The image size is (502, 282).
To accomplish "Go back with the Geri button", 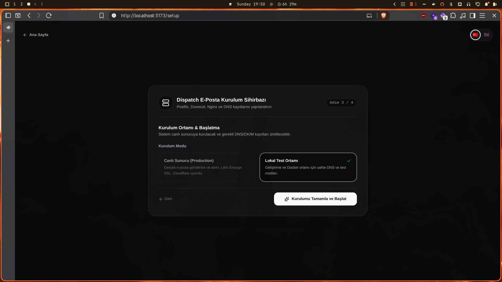I will click(166, 199).
